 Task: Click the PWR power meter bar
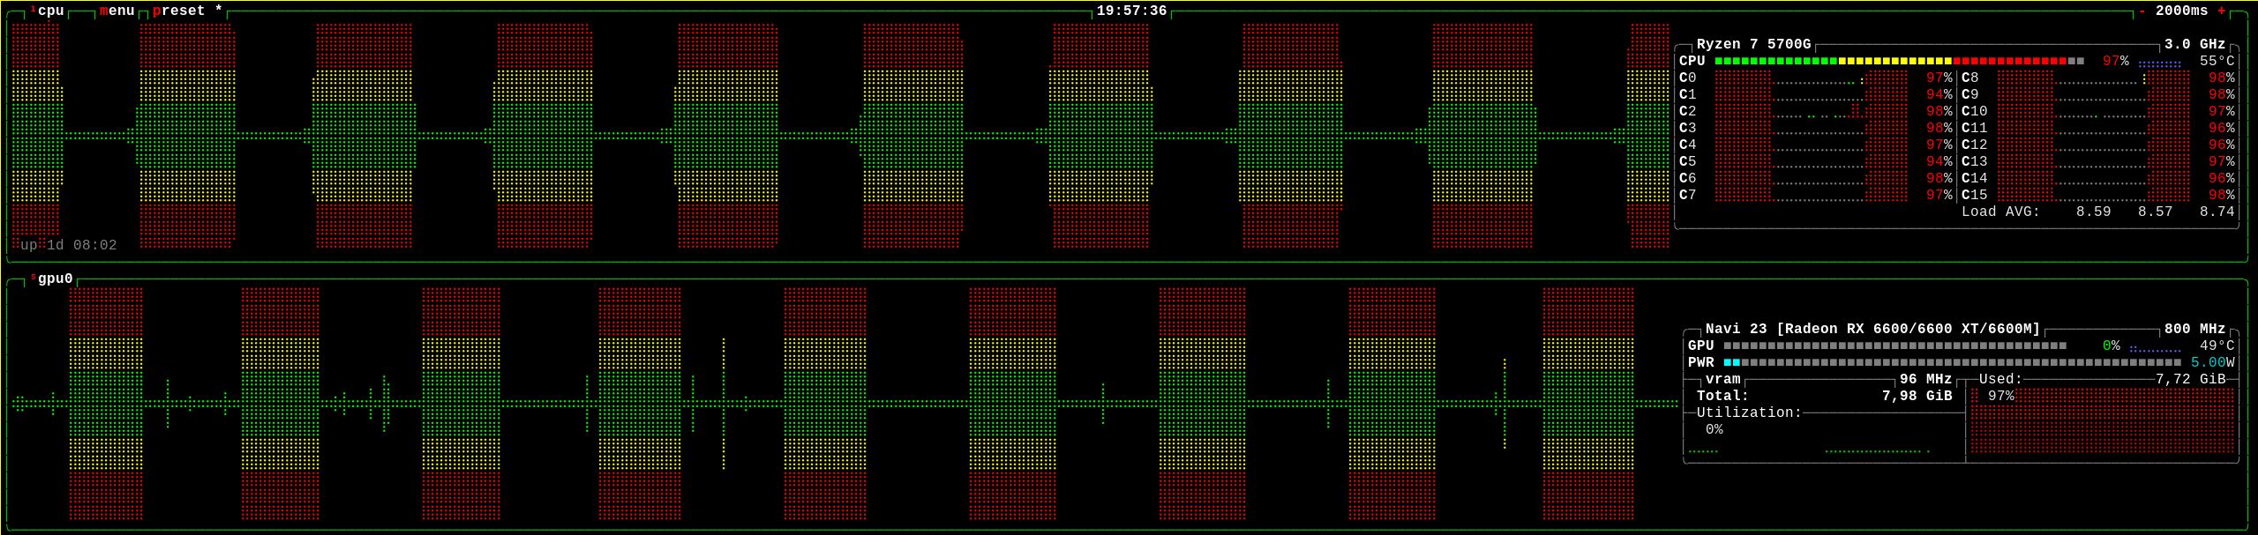coord(1953,362)
